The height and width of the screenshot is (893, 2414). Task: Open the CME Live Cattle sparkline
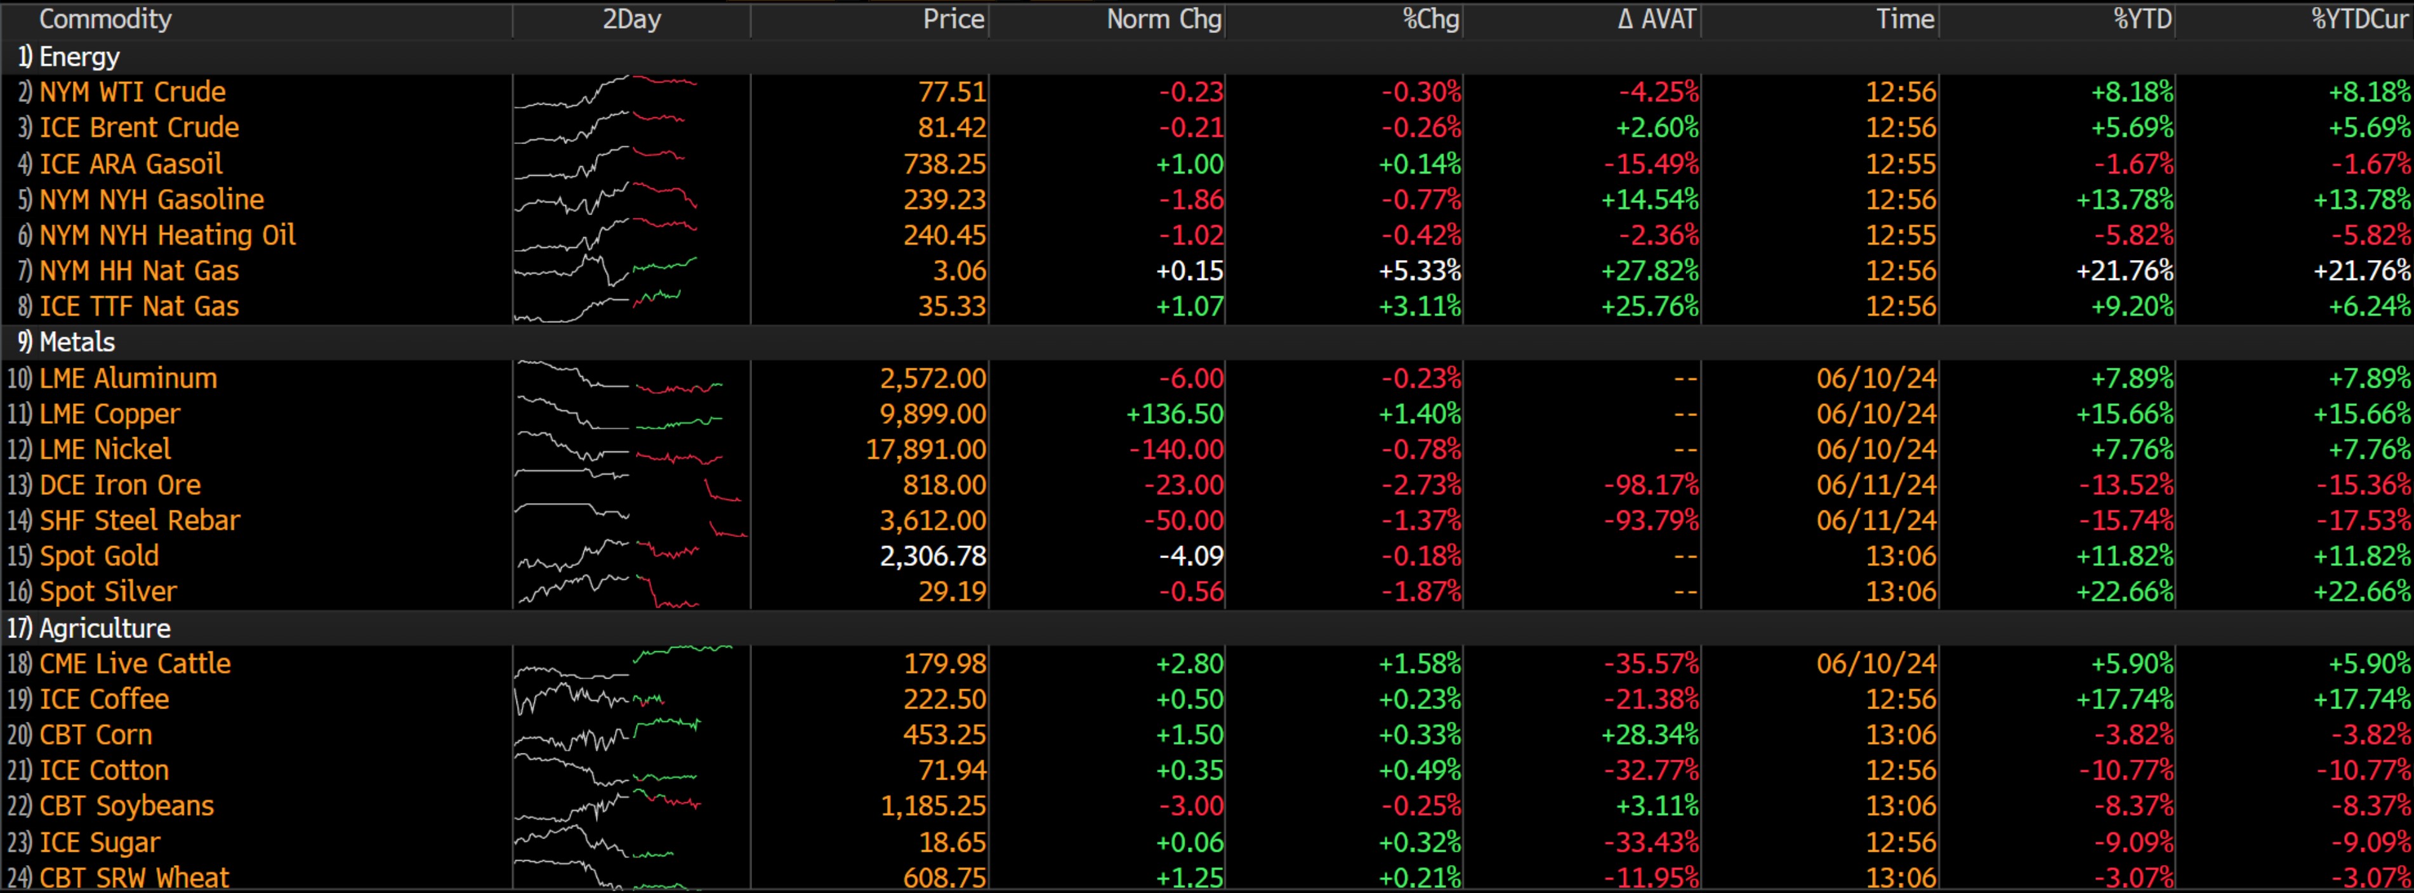(623, 663)
